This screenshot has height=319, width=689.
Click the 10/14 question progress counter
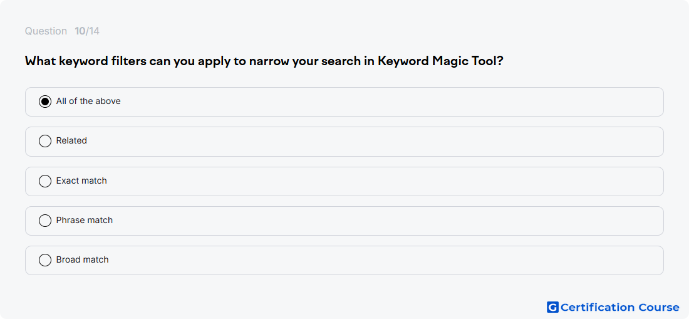[x=87, y=31]
